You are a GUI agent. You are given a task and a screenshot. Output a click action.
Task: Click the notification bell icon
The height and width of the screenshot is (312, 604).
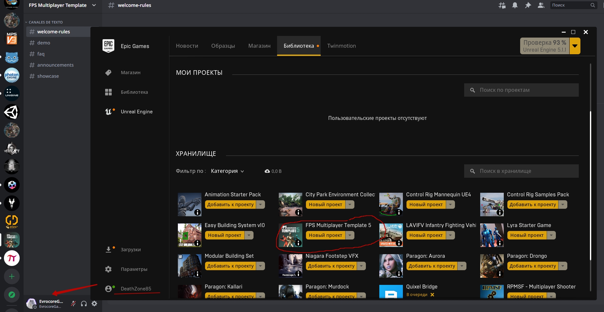pyautogui.click(x=515, y=5)
